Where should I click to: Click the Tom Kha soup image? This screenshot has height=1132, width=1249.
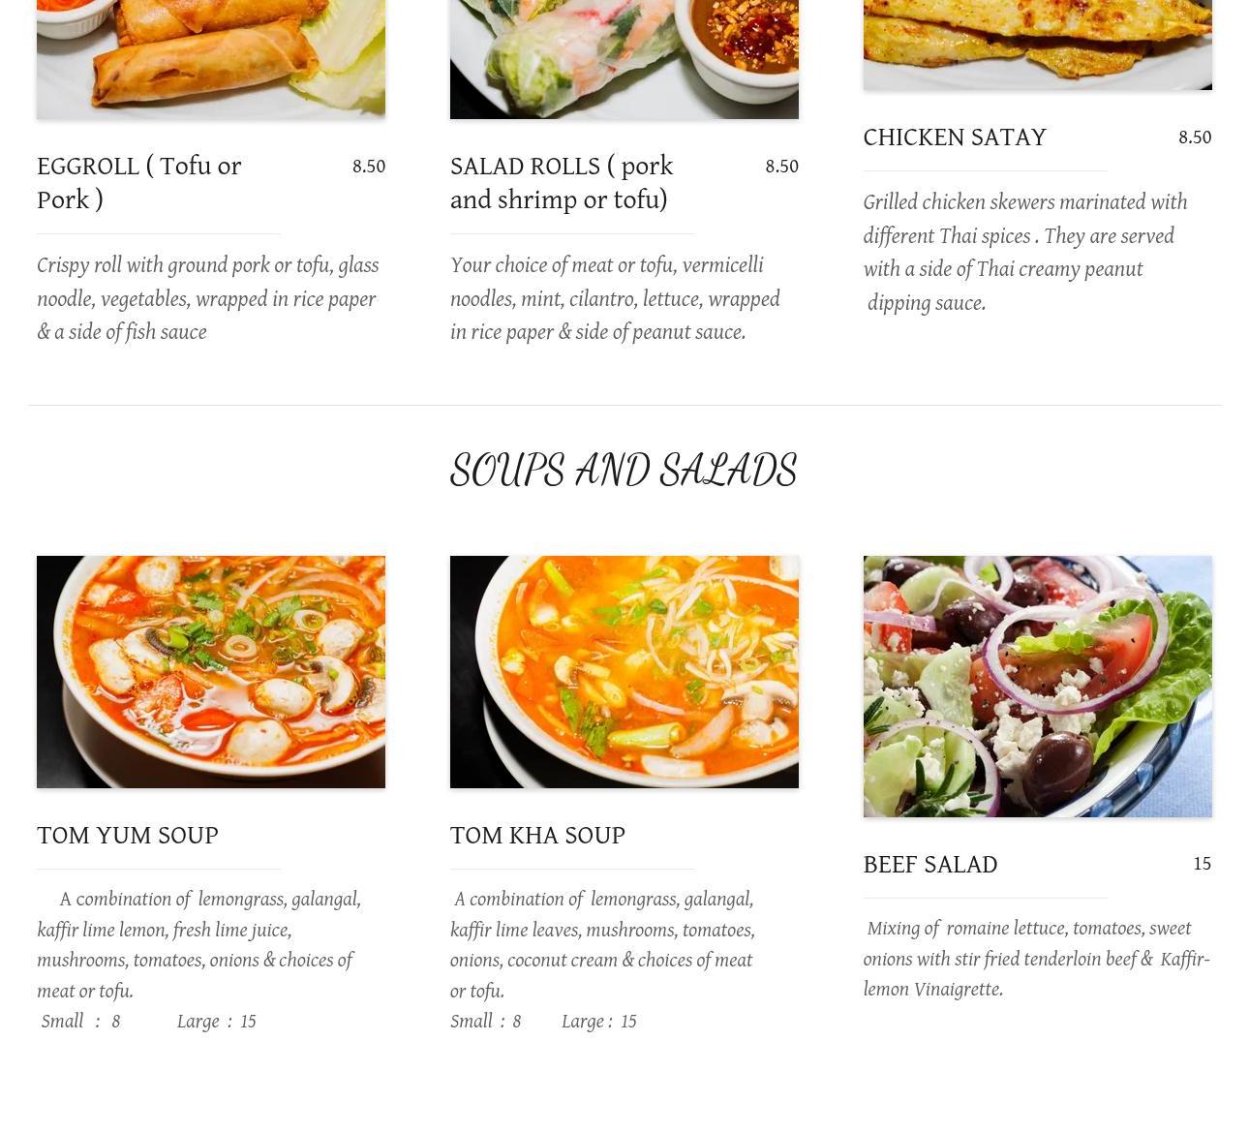tap(624, 672)
